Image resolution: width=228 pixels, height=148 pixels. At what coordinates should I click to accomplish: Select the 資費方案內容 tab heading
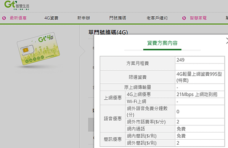coord(162,43)
